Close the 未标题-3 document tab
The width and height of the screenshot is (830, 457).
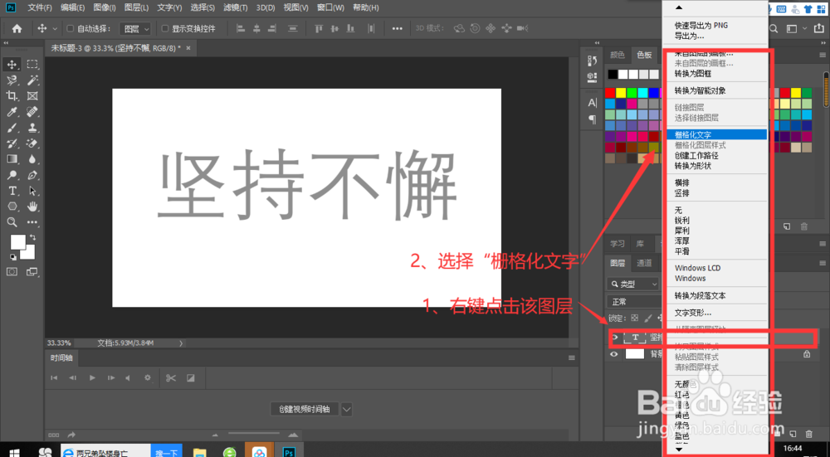(188, 48)
